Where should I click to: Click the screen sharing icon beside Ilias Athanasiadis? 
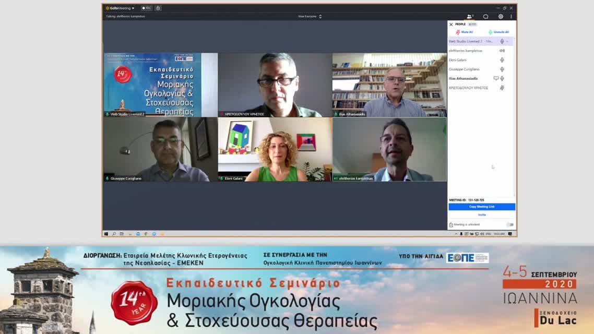496,78
